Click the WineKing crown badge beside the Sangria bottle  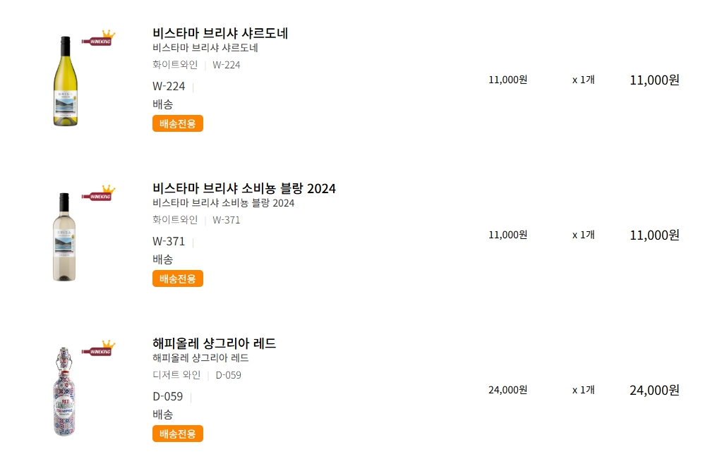(x=98, y=349)
